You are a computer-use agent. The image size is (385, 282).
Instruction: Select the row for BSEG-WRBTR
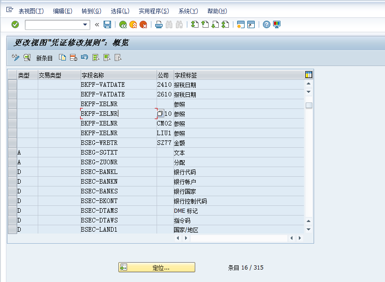(12, 143)
